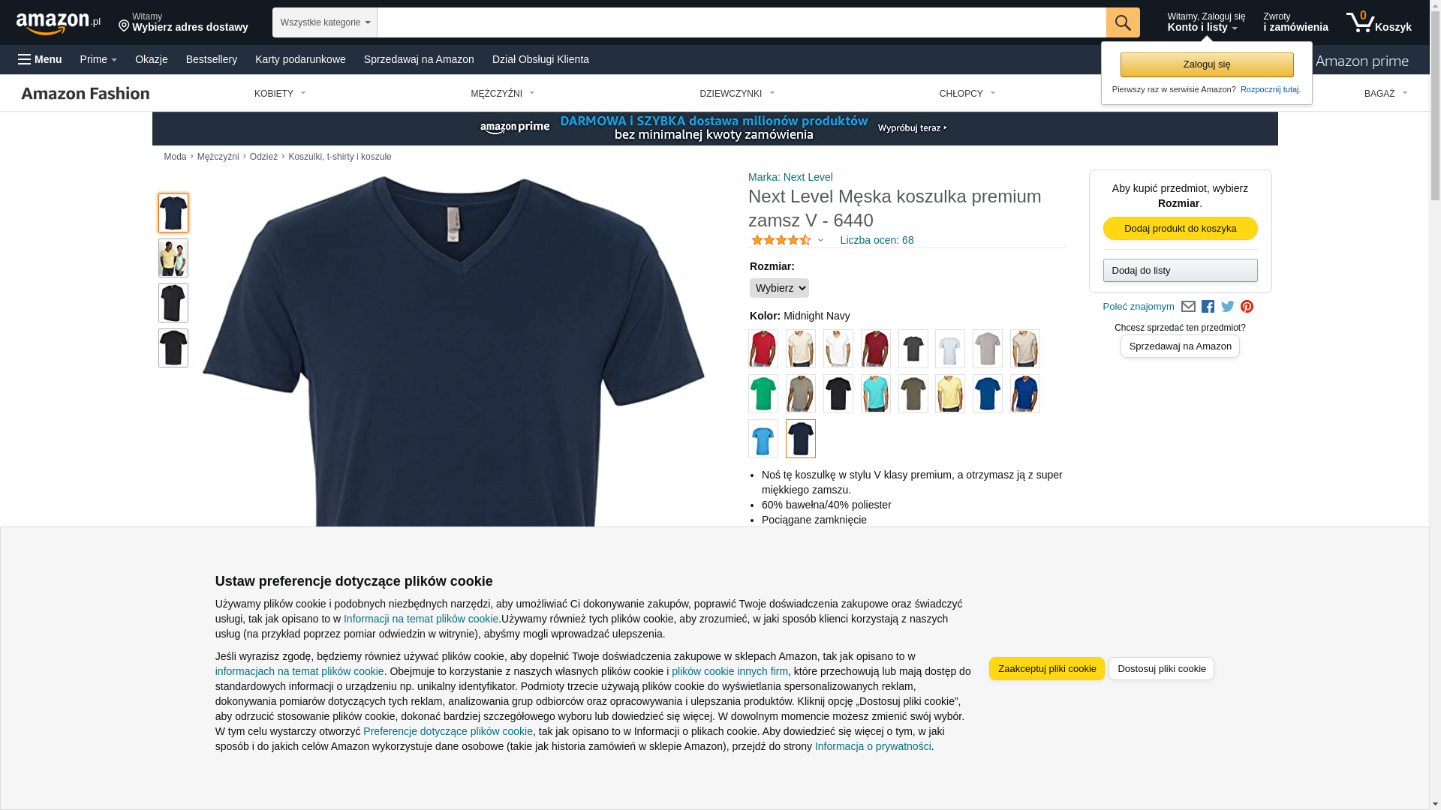View thumbnail with two models wearing shirts
The width and height of the screenshot is (1441, 810).
tap(173, 258)
